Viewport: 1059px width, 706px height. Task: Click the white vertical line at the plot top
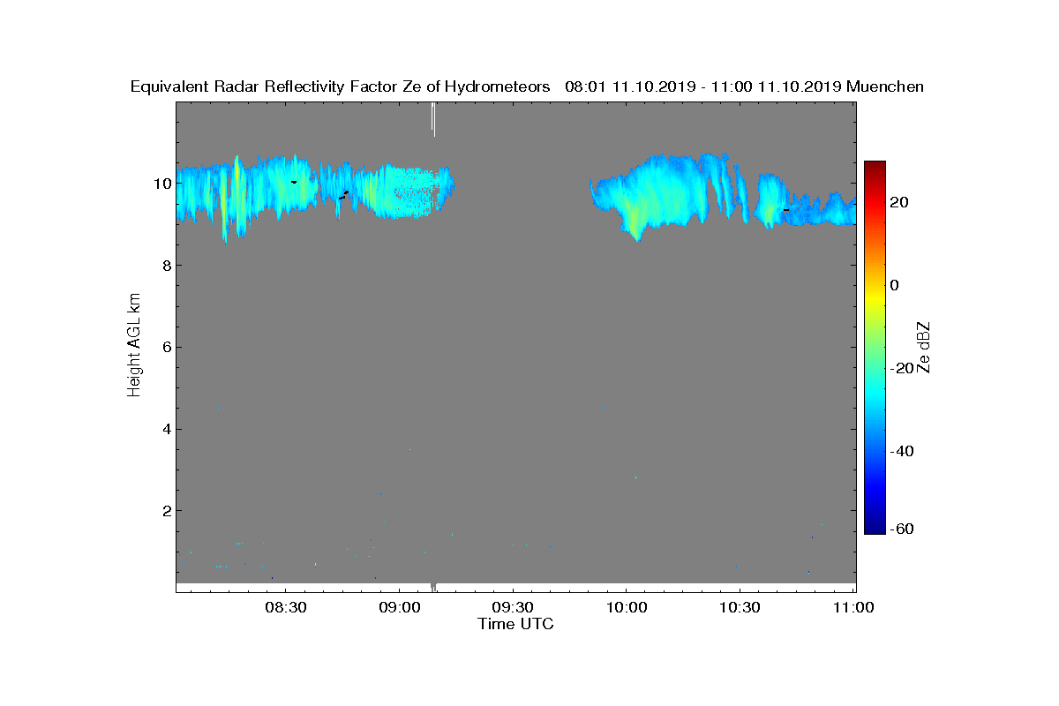pyautogui.click(x=433, y=118)
